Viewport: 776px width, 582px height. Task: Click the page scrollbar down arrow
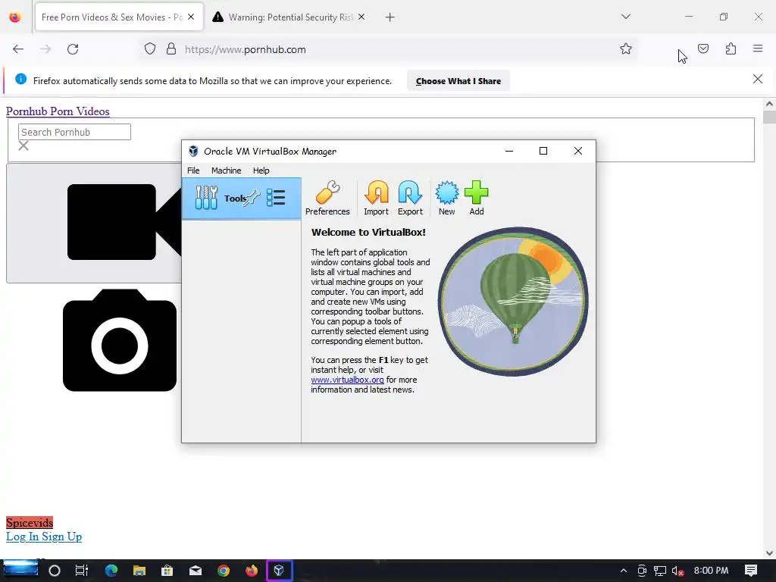click(x=769, y=552)
